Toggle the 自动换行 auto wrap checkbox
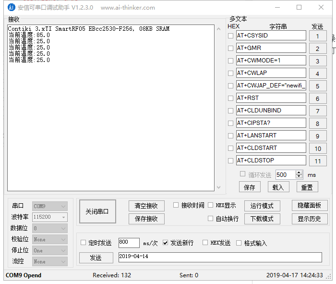The image size is (336, 284). tap(210, 218)
